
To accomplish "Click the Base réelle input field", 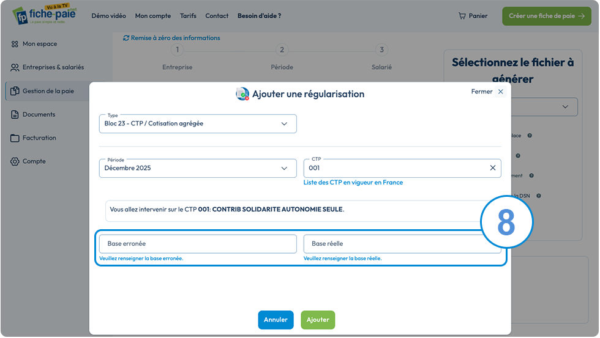I will pos(402,244).
